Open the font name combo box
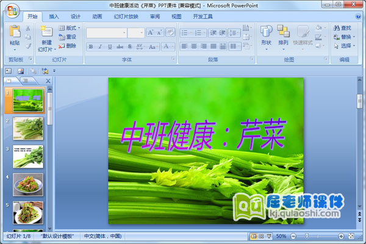This screenshot has height=244, width=366. (107, 33)
